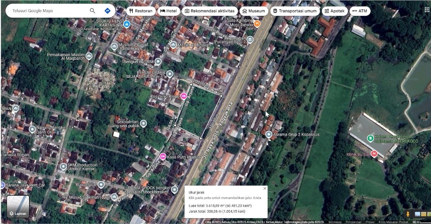
Task: Type in the Telusuri Google Maps field
Action: [x=48, y=11]
